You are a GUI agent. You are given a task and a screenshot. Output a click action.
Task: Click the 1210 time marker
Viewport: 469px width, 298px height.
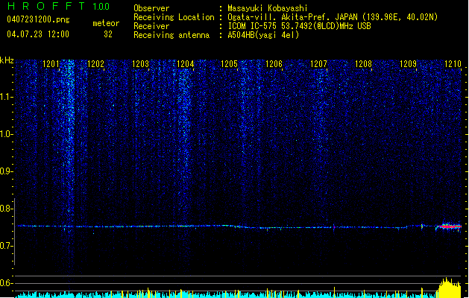[x=453, y=64]
